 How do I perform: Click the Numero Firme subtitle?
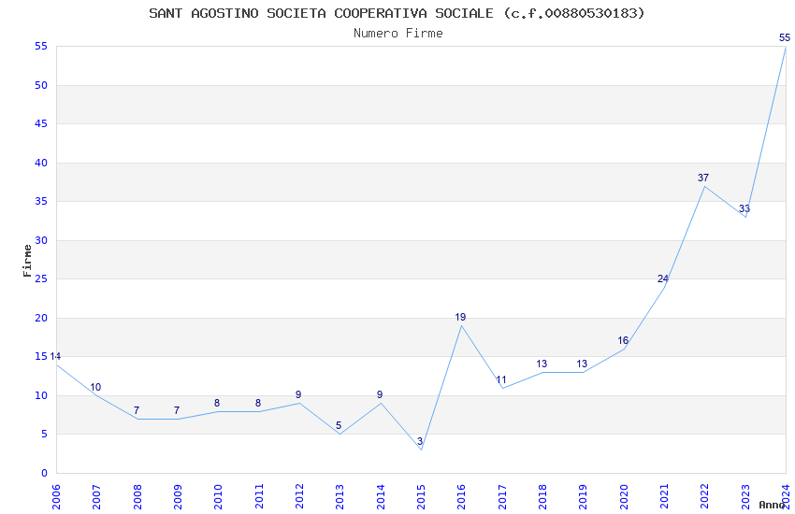pyautogui.click(x=397, y=33)
